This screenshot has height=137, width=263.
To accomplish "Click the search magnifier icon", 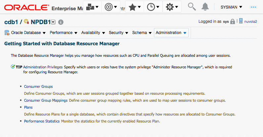I will coord(192,7).
